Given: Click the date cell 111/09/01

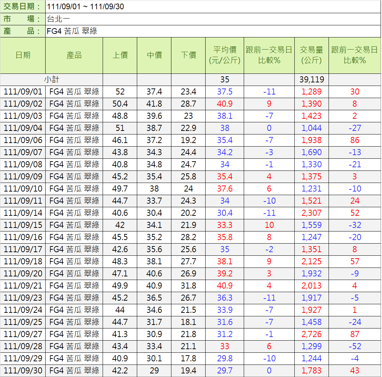Looking at the screenshot, I should click(23, 92).
